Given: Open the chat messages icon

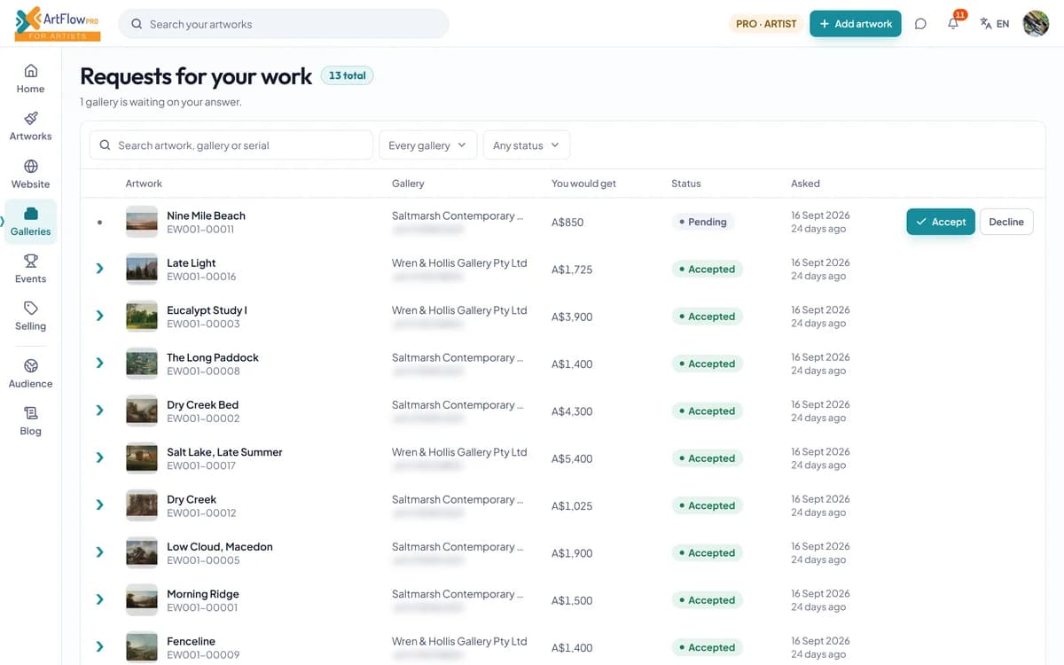Looking at the screenshot, I should tap(920, 24).
